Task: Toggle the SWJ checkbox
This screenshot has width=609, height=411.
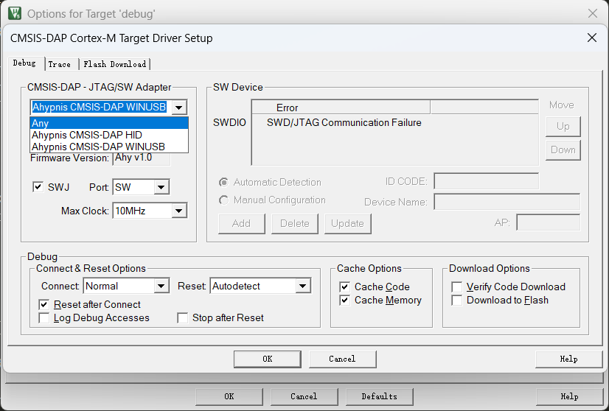Action: coord(38,188)
